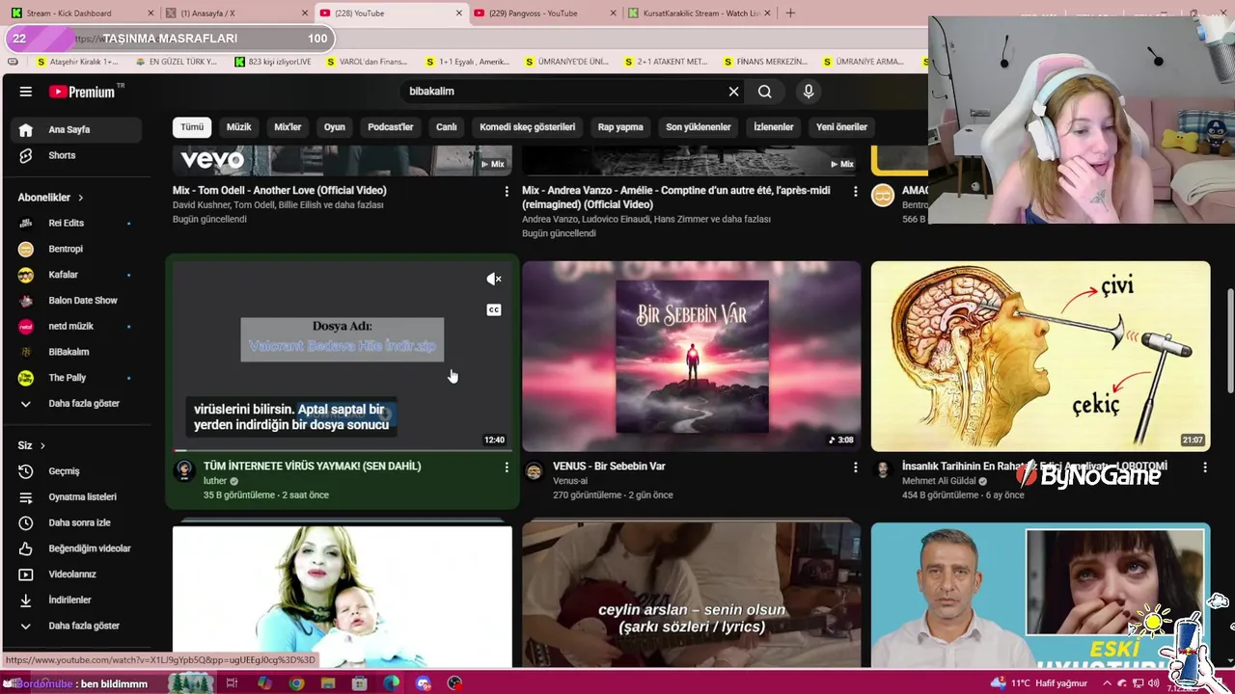The height and width of the screenshot is (694, 1235).
Task: Open the YouTube hamburger guide menu
Action: 26,92
